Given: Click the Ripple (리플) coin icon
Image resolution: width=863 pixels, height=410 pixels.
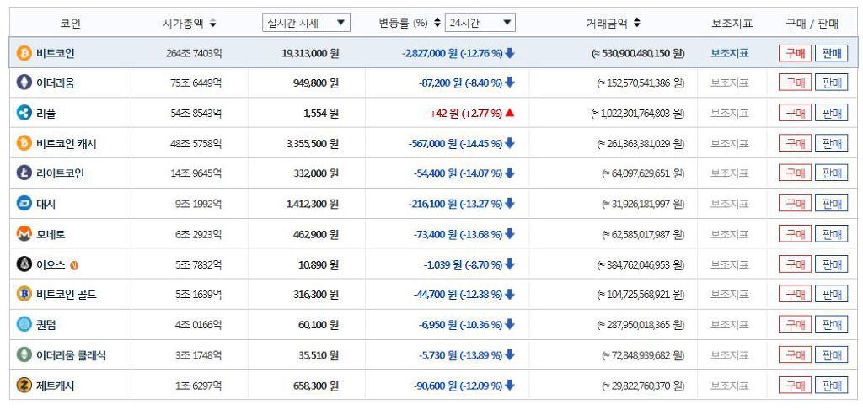Looking at the screenshot, I should 24,113.
